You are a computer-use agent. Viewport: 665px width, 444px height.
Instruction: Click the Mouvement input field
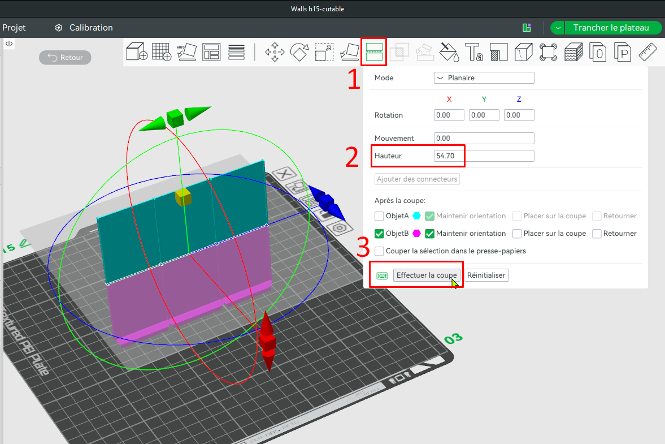pyautogui.click(x=484, y=138)
